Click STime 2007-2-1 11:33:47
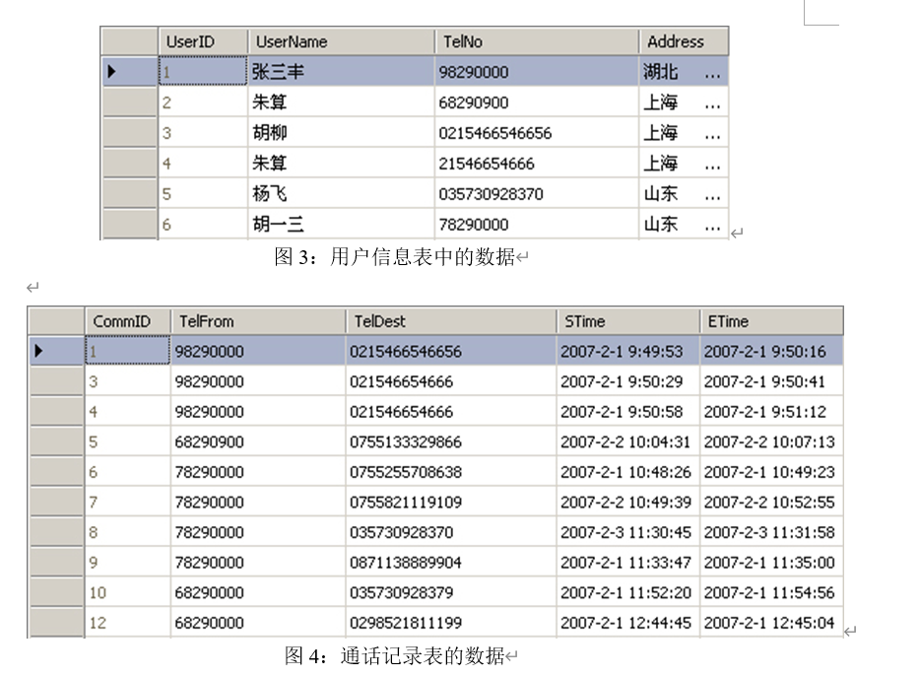This screenshot has height=677, width=920. [x=627, y=563]
